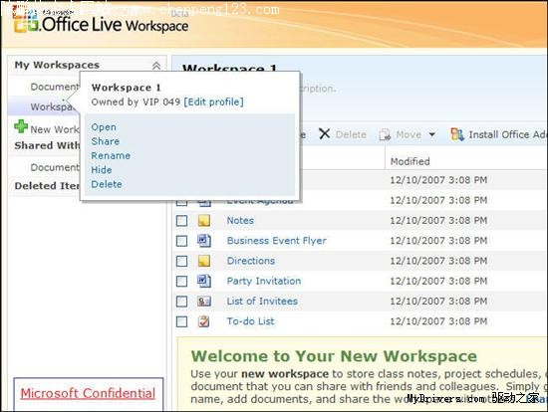Viewport: 548px width, 412px height.
Task: Choose Share in the workspace popup
Action: coord(106,141)
